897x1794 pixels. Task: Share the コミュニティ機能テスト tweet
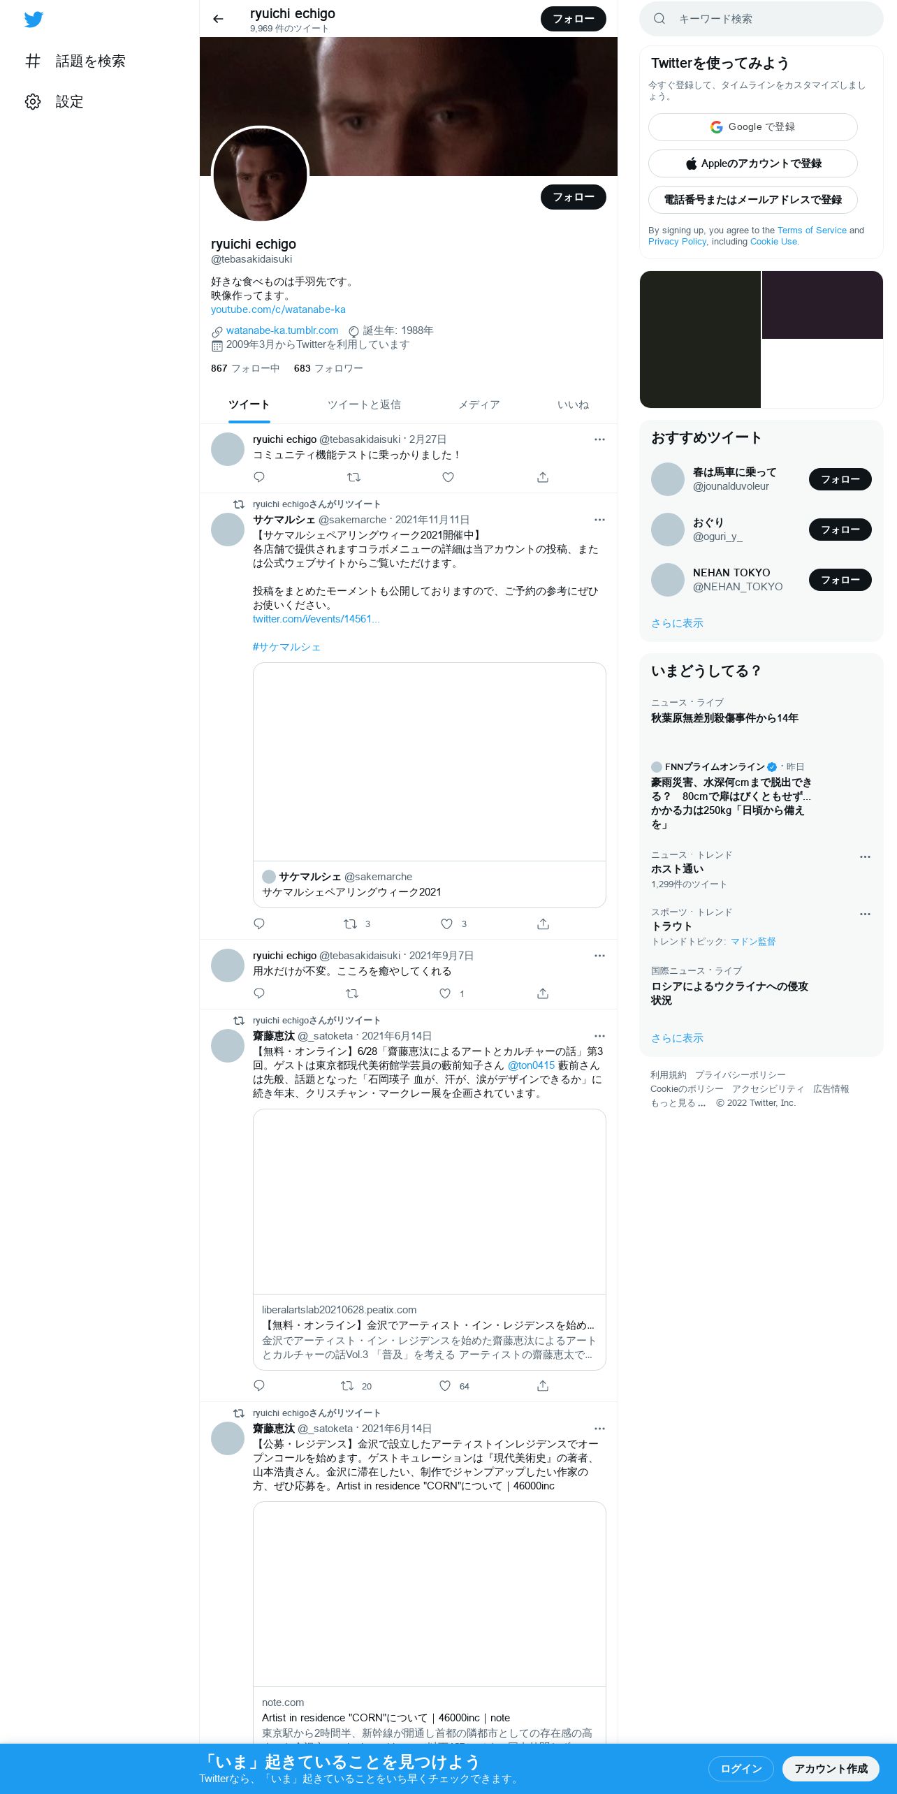coord(543,477)
